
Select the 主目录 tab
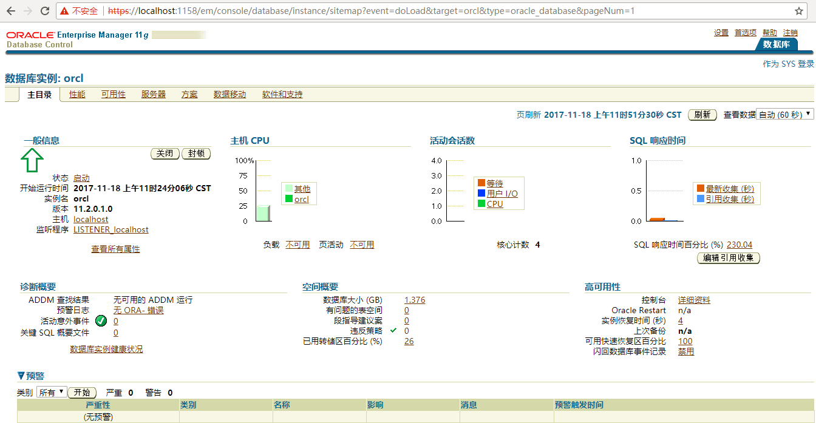tap(39, 94)
